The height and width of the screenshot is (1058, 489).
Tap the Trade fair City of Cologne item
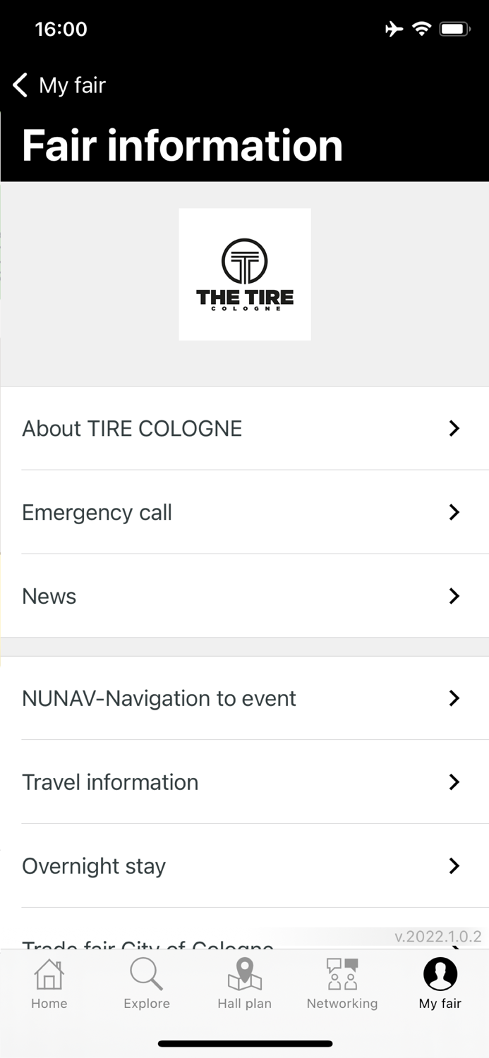(x=212, y=945)
